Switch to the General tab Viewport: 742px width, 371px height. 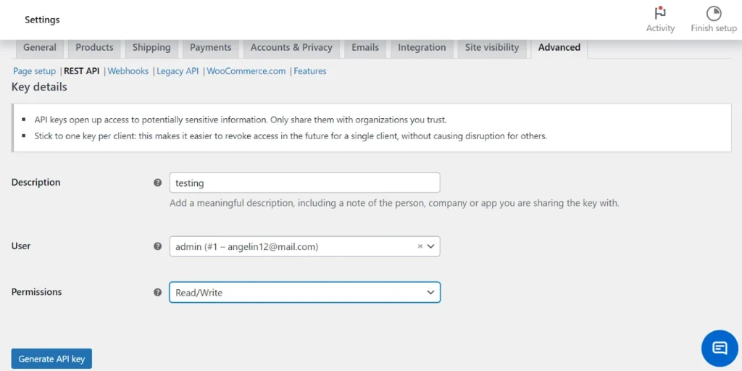point(40,48)
